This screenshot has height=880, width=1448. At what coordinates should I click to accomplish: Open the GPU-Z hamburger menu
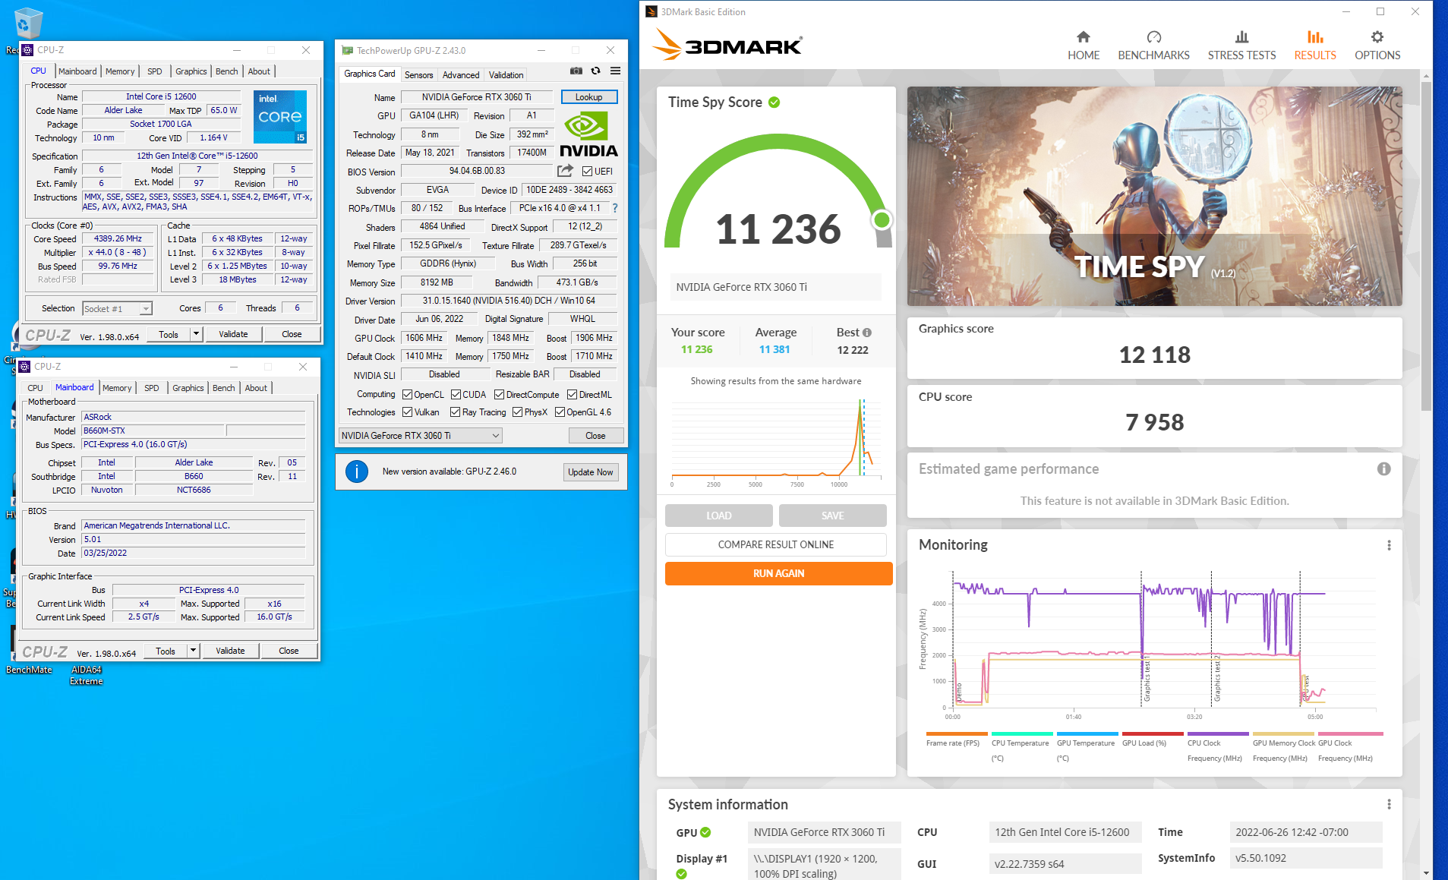[615, 71]
